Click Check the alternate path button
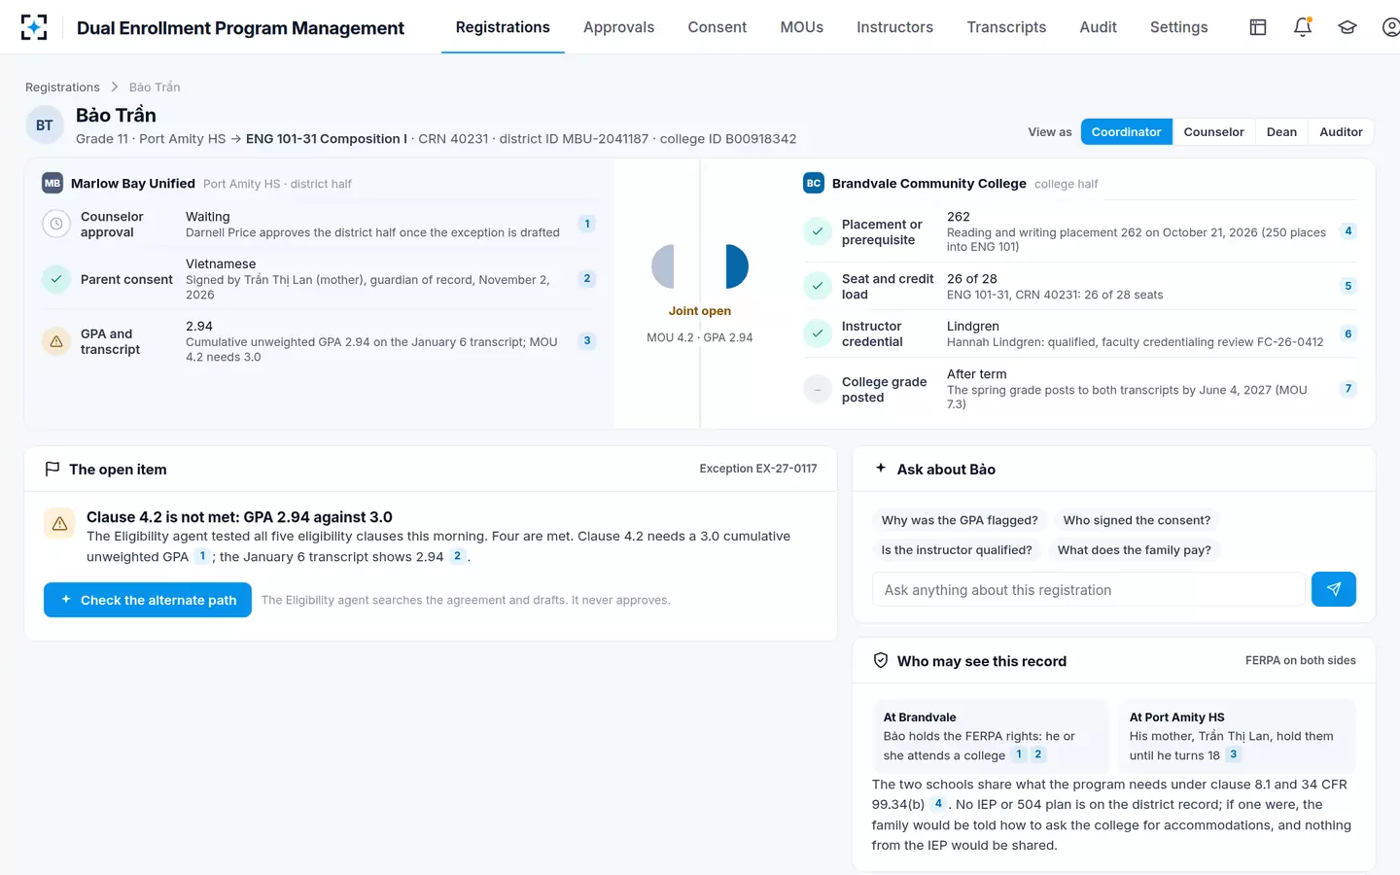The image size is (1400, 875). pos(148,600)
